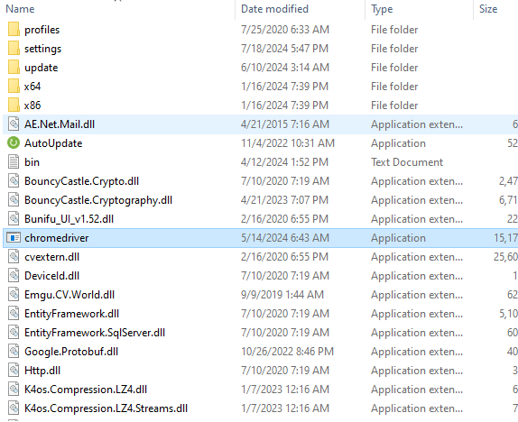
Task: Select the bin file name
Action: [32, 162]
